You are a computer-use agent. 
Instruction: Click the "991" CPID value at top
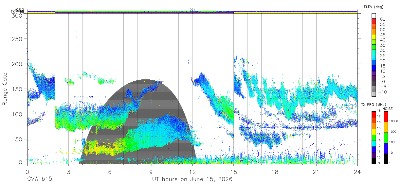[x=192, y=10]
